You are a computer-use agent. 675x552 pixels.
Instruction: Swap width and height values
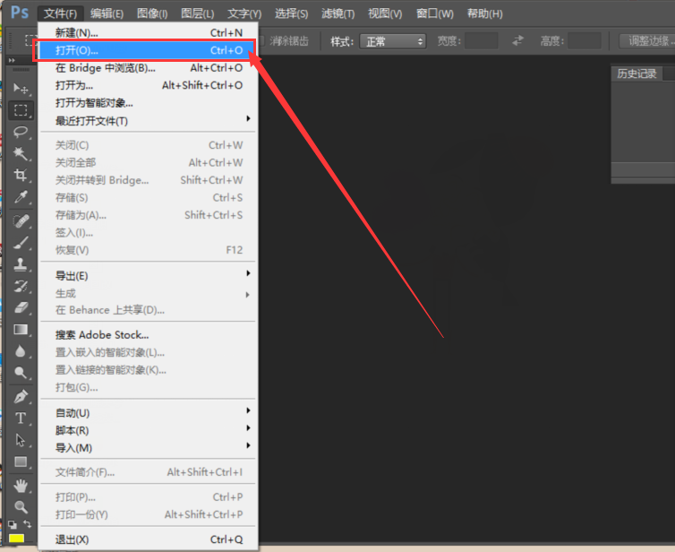[x=517, y=41]
